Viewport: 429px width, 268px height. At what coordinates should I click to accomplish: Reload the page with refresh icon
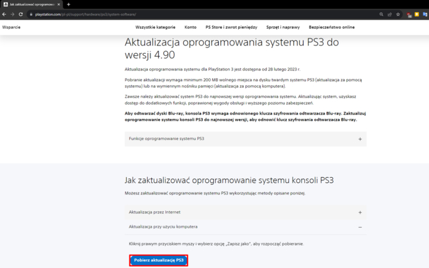(20, 14)
